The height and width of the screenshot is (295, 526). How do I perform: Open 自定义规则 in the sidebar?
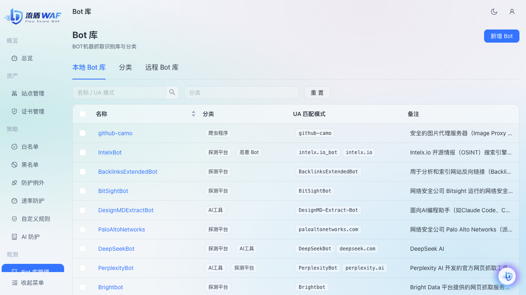pos(33,219)
